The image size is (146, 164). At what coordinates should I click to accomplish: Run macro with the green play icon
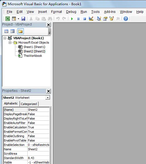[72, 19]
